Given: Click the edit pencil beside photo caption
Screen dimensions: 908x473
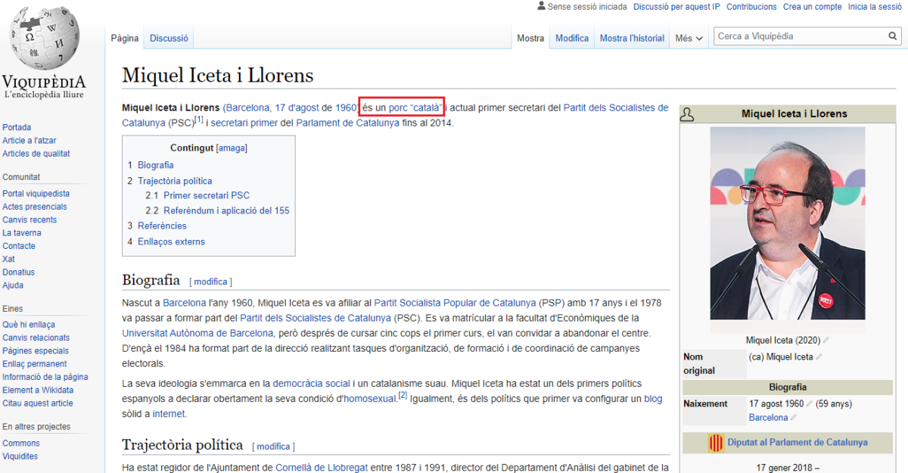Looking at the screenshot, I should click(x=826, y=341).
